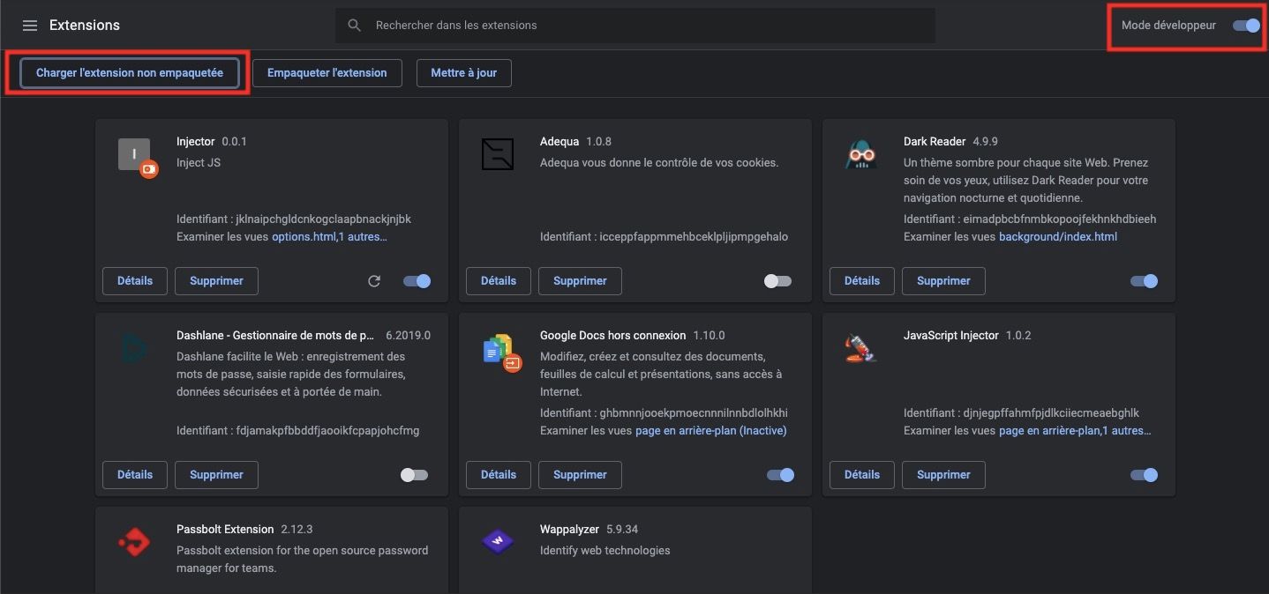This screenshot has width=1269, height=594.
Task: Click the Passbolt Extension icon
Action: coord(134,542)
